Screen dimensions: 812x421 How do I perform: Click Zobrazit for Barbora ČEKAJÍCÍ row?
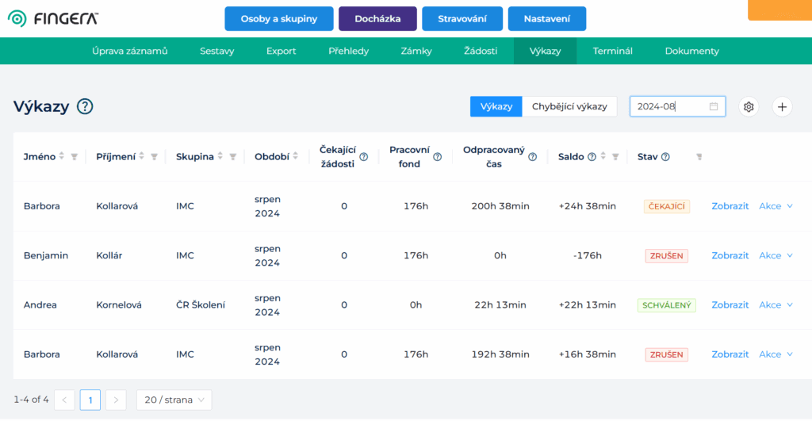pos(730,206)
